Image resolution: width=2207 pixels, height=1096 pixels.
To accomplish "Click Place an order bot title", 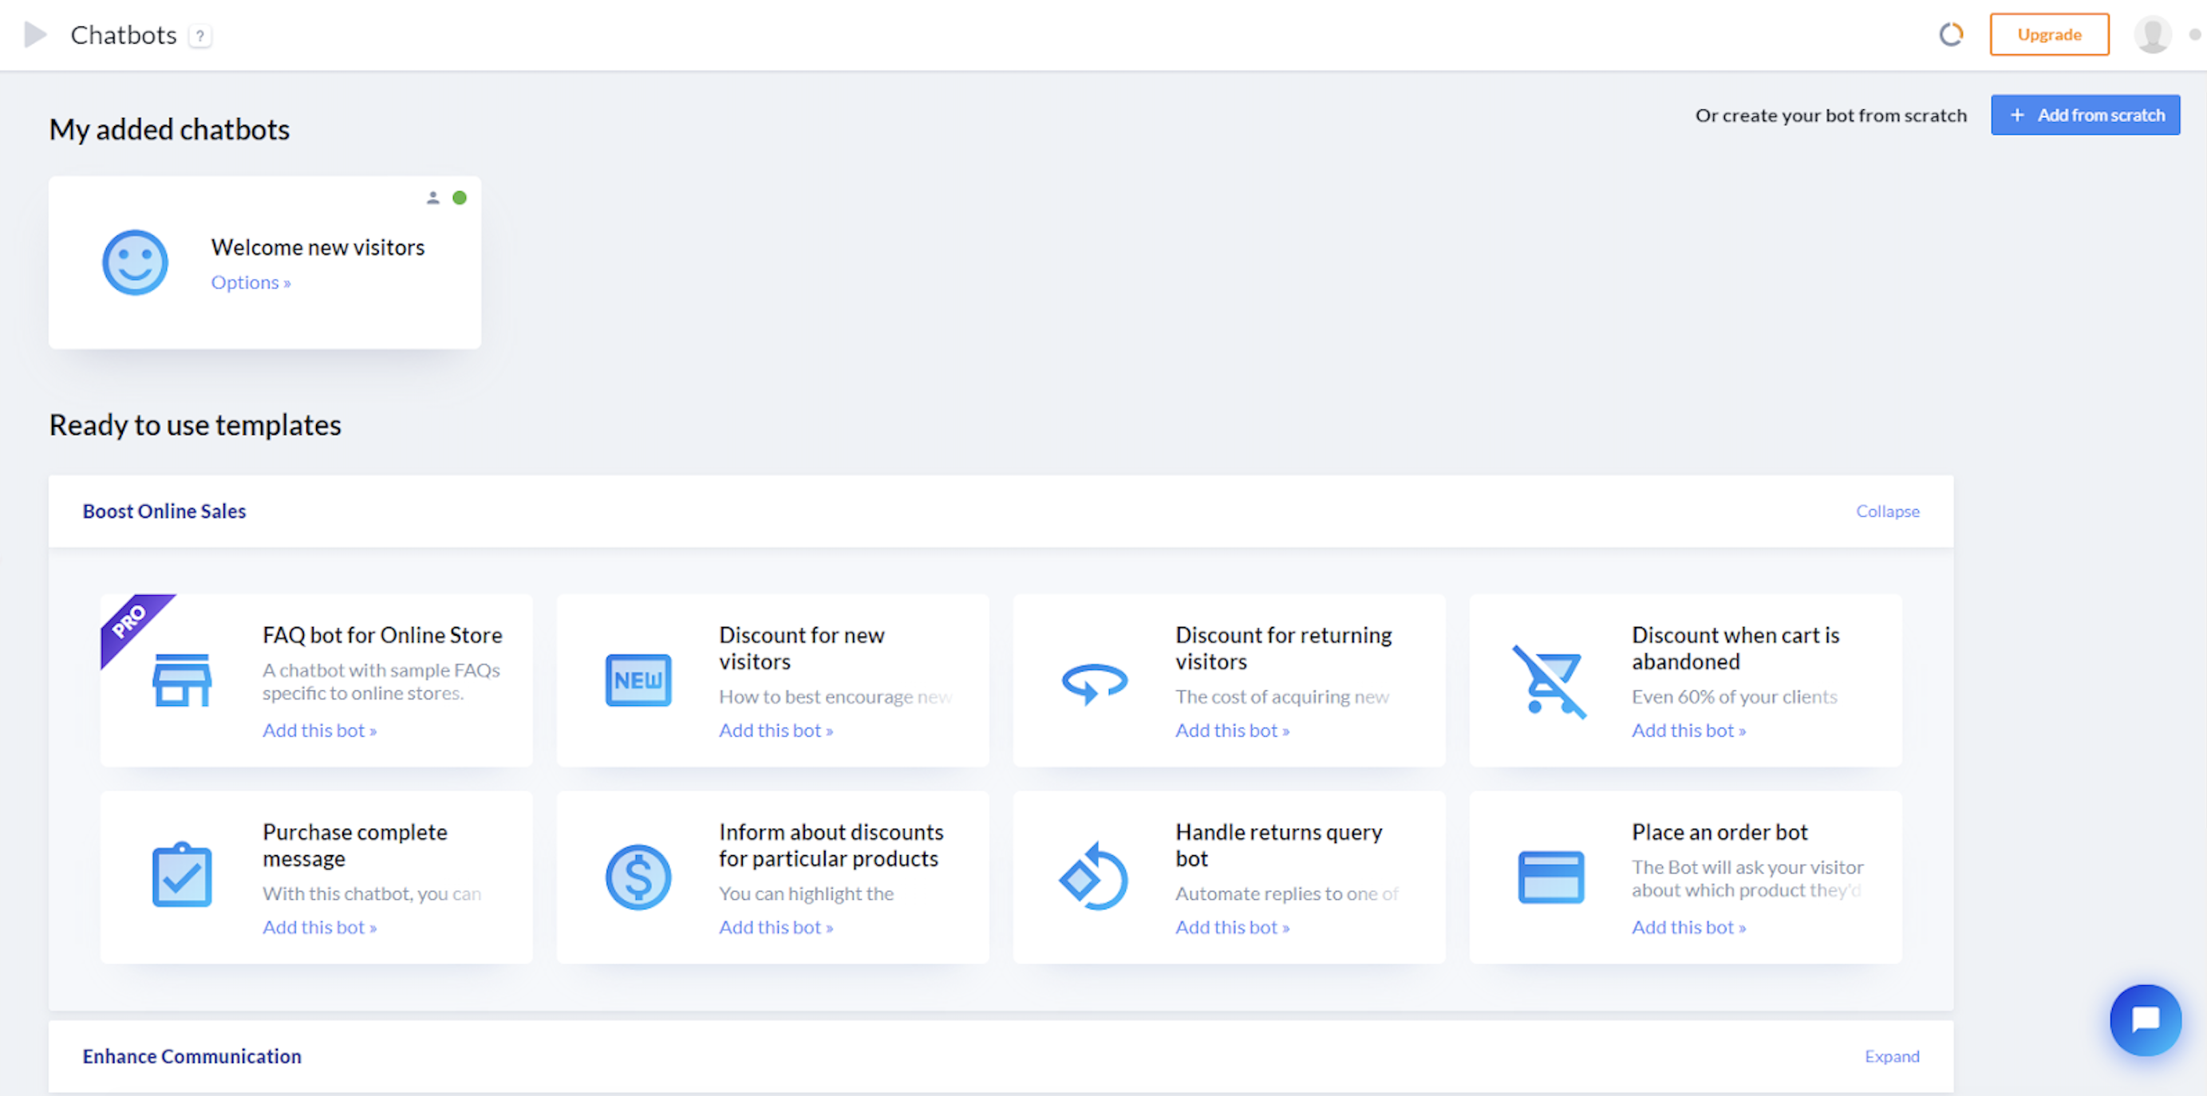I will (1719, 832).
